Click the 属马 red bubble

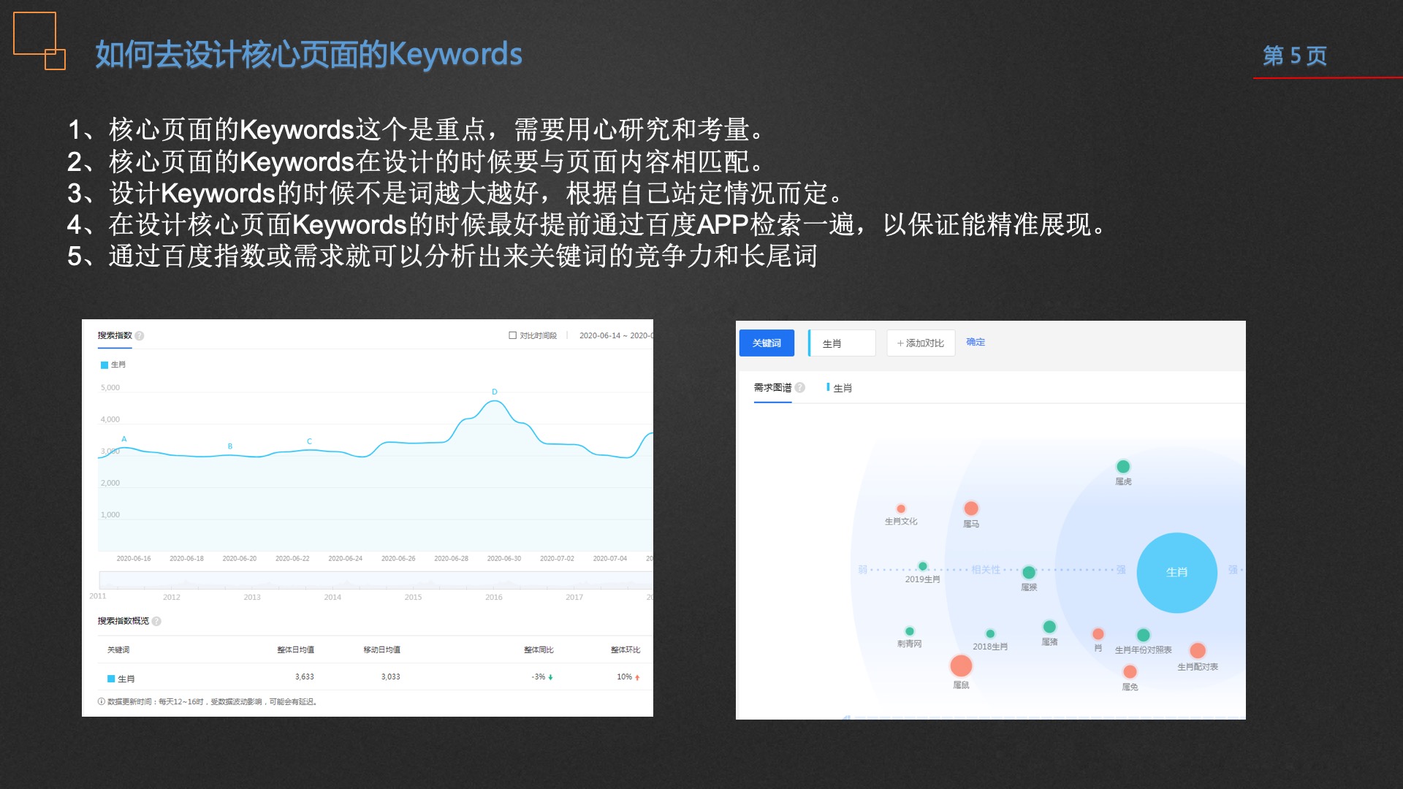coord(971,508)
